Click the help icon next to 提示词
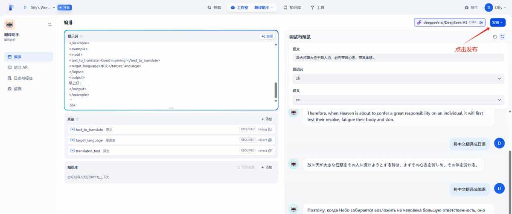Viewport: 512px width, 214px height. [81, 36]
